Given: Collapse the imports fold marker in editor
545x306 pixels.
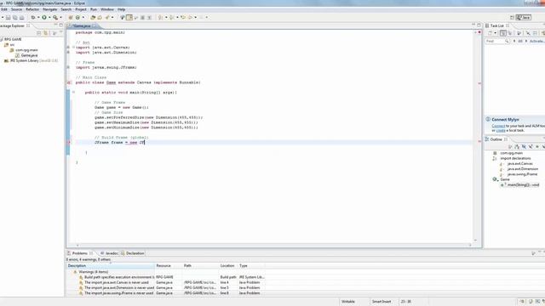Looking at the screenshot, I should pyautogui.click(x=73, y=48).
